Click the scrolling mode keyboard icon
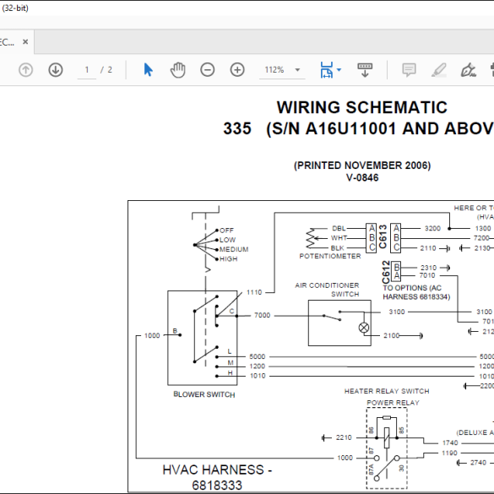The width and height of the screenshot is (494, 494). point(365,69)
